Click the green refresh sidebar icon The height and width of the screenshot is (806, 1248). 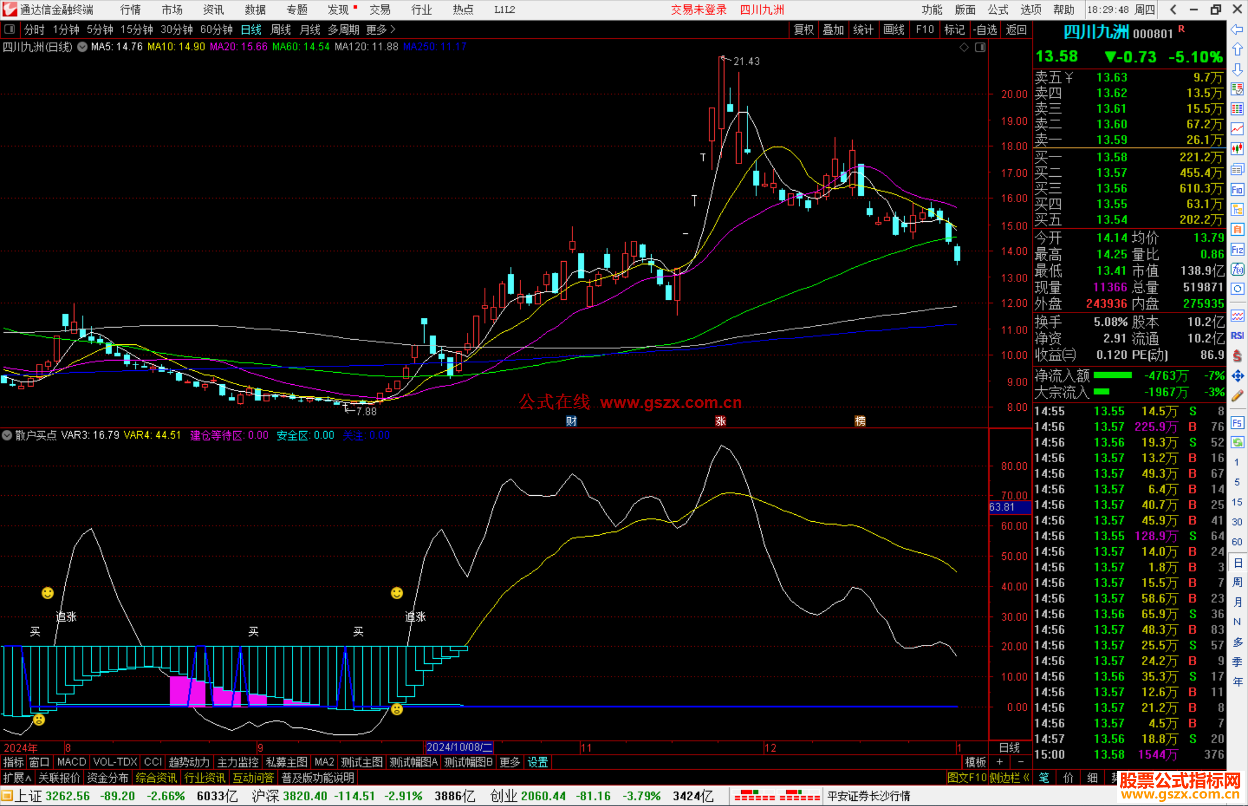1237,442
